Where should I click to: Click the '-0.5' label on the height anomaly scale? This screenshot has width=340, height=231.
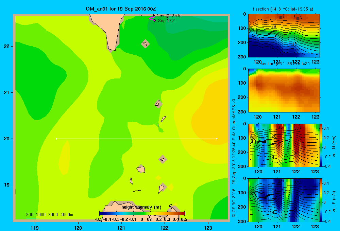99,219
